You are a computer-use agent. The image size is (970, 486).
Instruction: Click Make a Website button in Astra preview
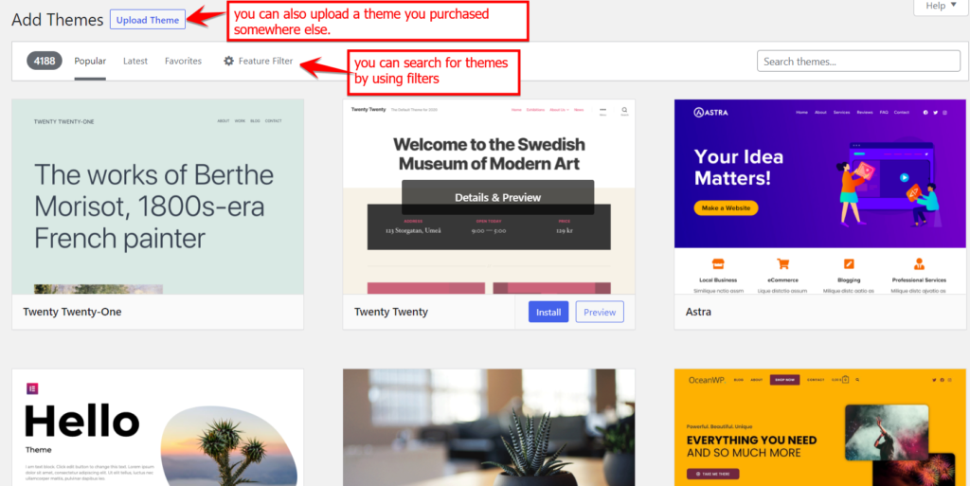[726, 207]
